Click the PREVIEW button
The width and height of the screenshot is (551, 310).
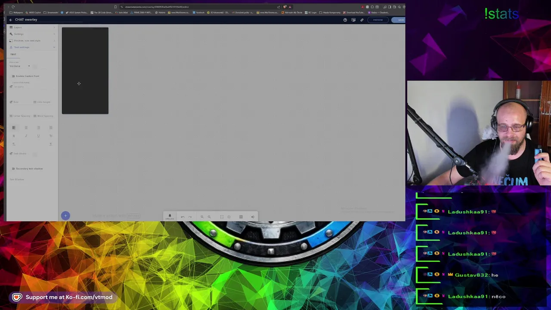pyautogui.click(x=378, y=20)
